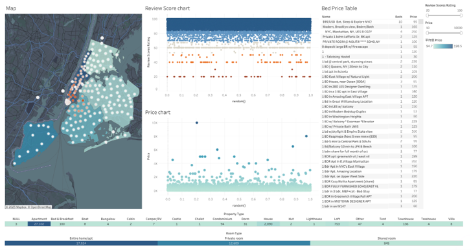Select row '1 BD w/ Private Bath UWS'
Image resolution: width=471 pixels, height=250 pixels.
point(369,126)
